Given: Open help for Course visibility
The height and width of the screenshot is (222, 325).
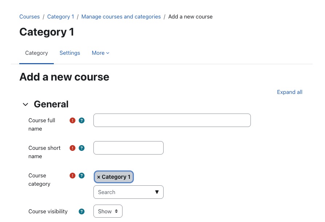Looking at the screenshot, I should point(81,211).
